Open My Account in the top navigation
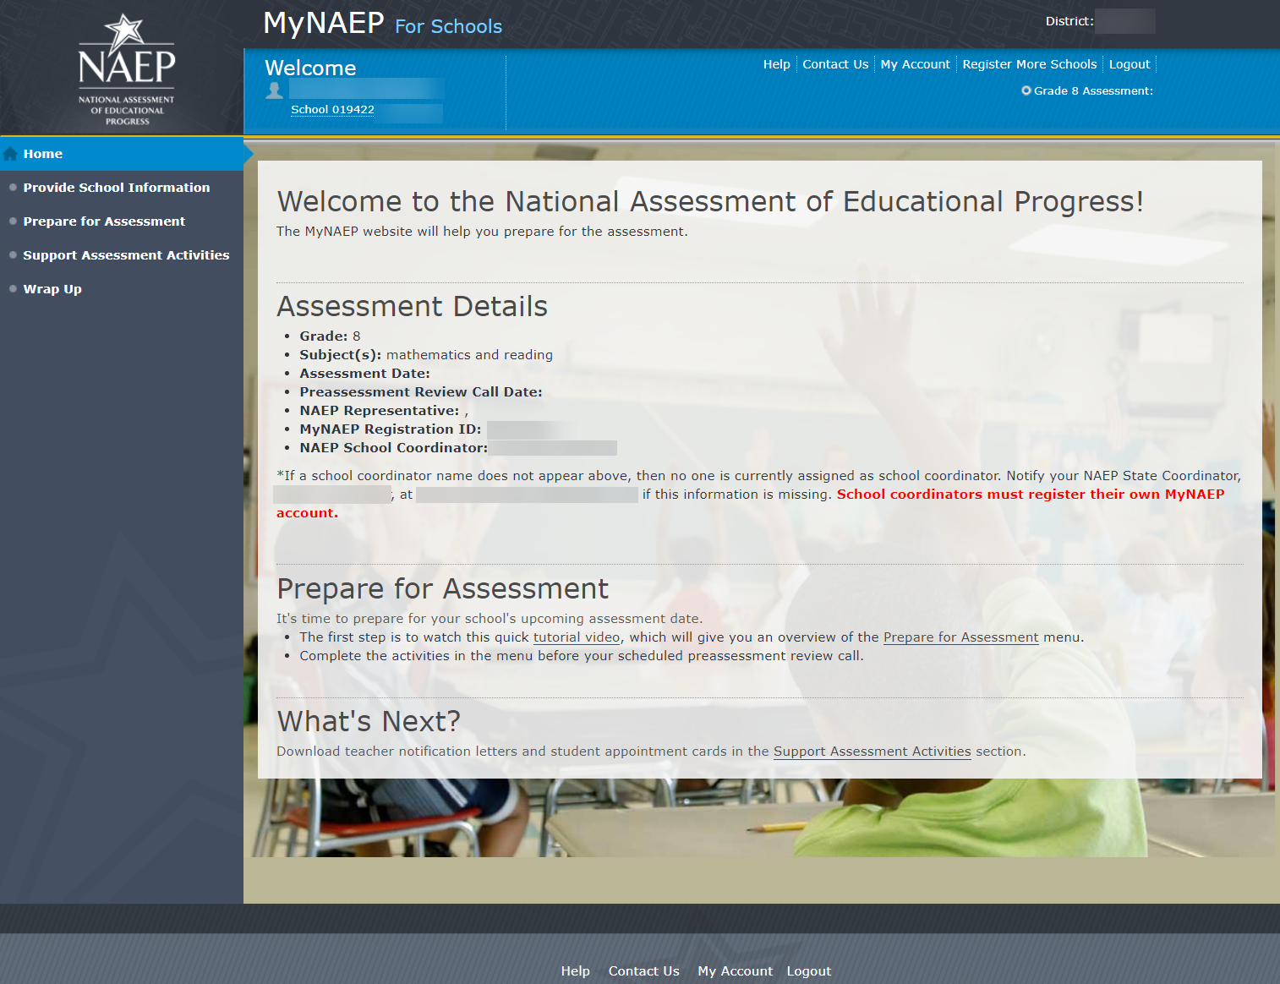Viewport: 1280px width, 984px height. (x=916, y=64)
